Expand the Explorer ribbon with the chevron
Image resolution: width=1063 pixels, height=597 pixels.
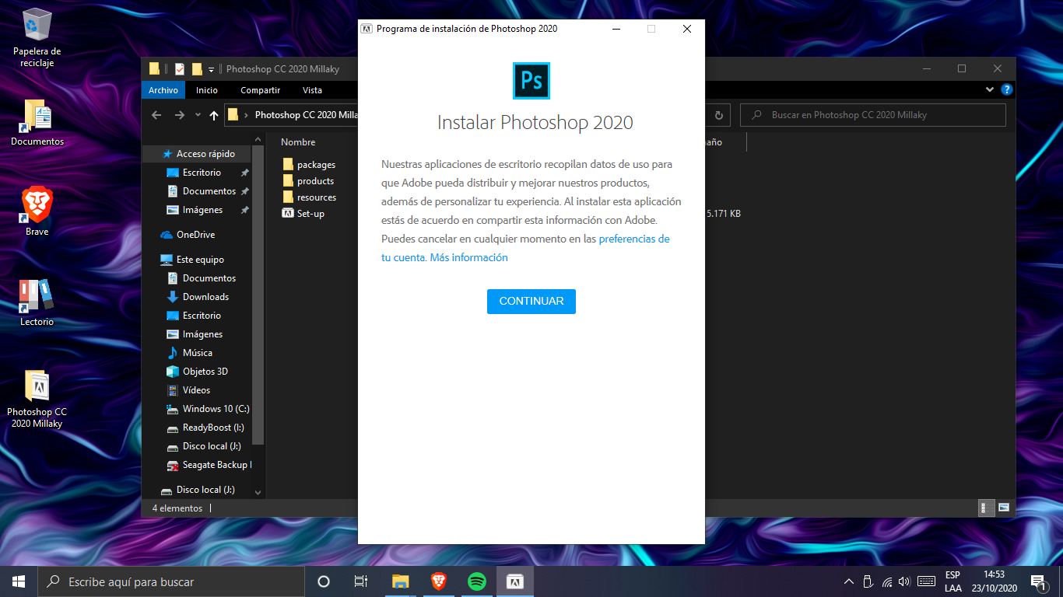[990, 90]
